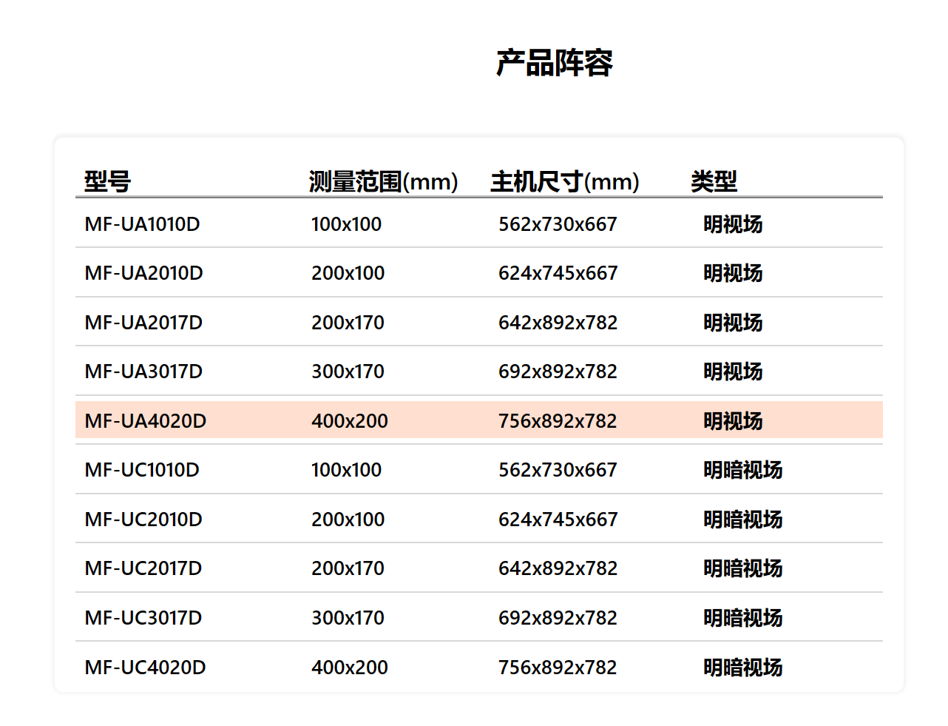
Task: Click 200x170 range in MF-UA2017D row
Action: 348,323
